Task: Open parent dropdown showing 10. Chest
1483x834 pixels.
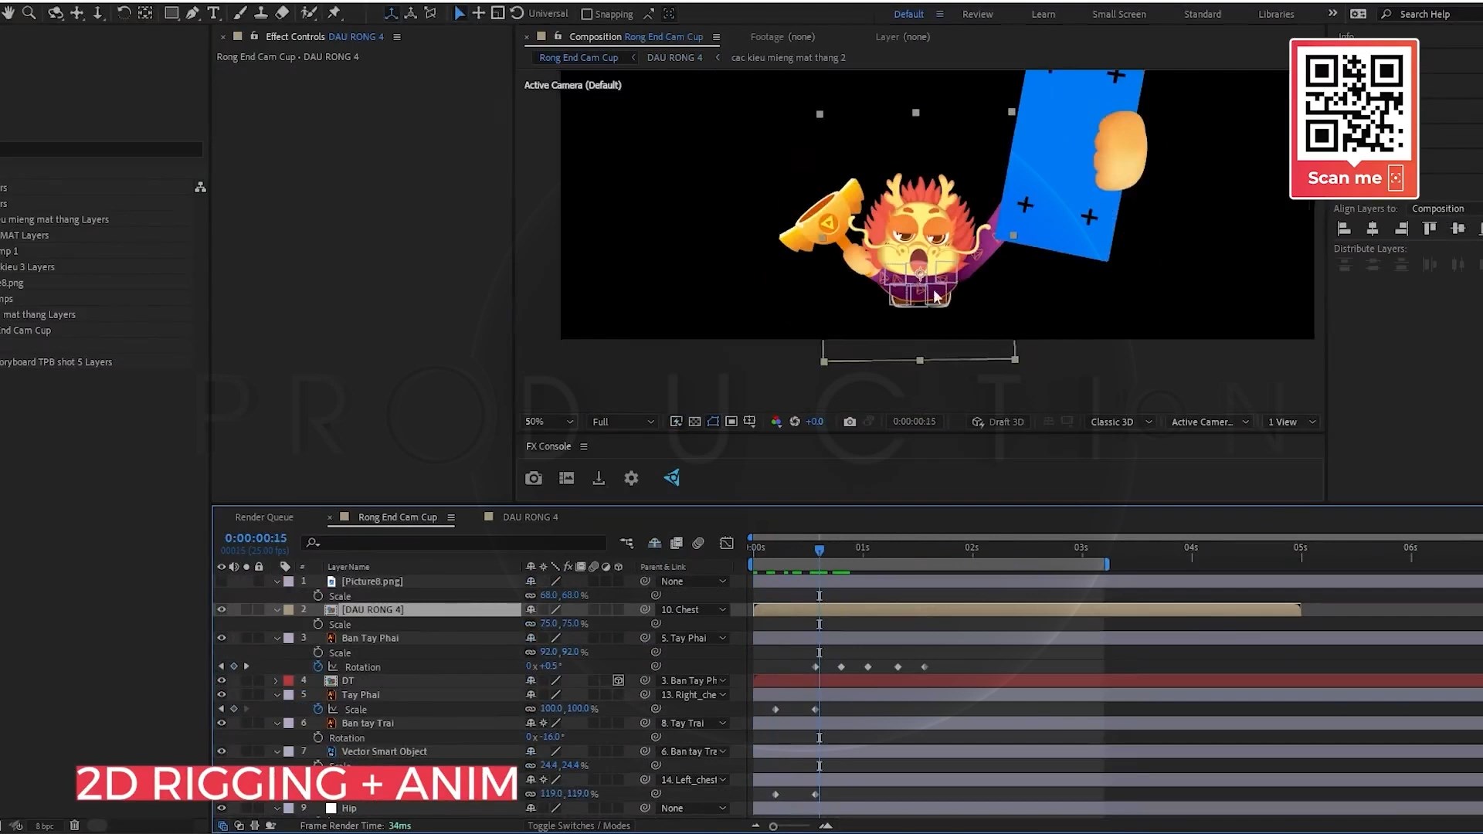Action: 694,609
